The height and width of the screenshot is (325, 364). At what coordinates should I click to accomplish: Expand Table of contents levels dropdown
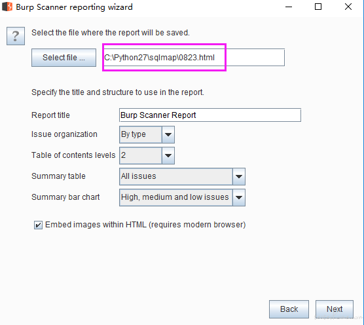[x=147, y=155]
